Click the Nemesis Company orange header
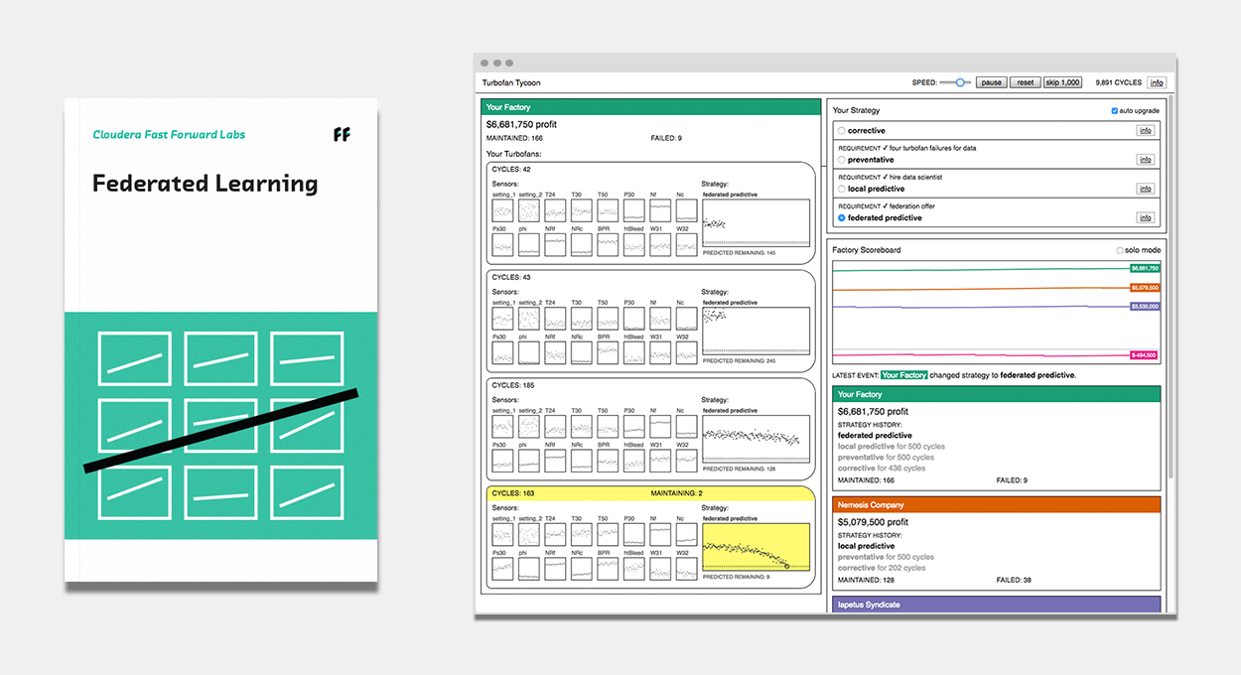The image size is (1241, 675). point(996,504)
